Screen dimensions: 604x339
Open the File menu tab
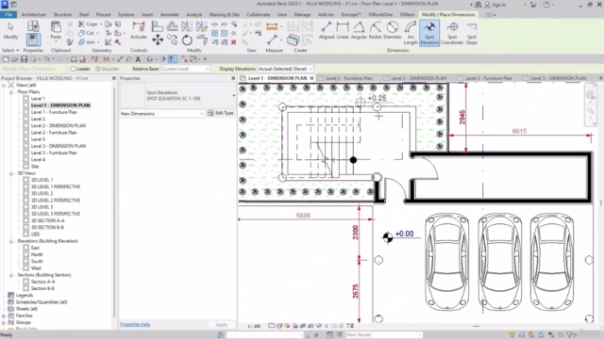(x=8, y=15)
